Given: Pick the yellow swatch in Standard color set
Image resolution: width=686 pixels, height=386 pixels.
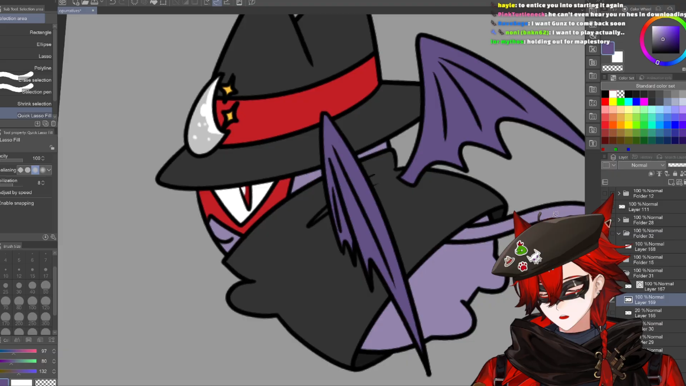Looking at the screenshot, I should click(x=613, y=102).
